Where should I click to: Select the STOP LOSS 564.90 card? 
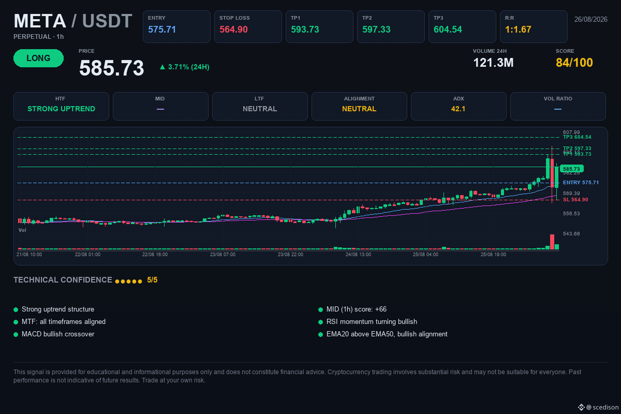(x=248, y=27)
